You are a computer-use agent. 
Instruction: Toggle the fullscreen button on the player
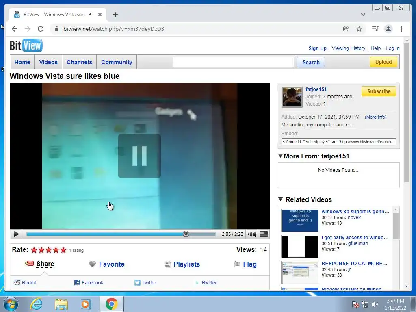coord(264,234)
